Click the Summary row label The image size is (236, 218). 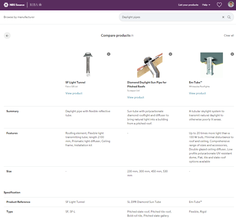[x=13, y=111]
